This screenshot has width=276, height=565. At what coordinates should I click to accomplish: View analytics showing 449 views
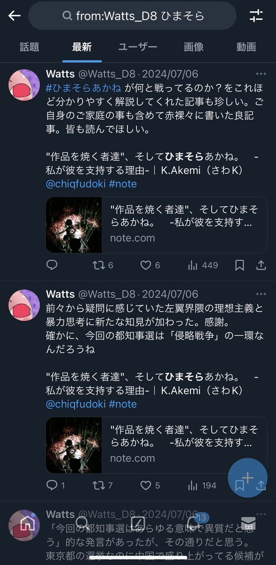tap(203, 265)
